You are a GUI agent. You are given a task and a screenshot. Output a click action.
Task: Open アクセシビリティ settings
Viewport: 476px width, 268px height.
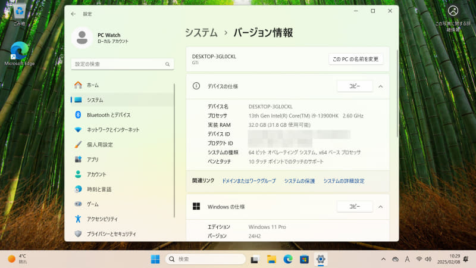pos(122,219)
